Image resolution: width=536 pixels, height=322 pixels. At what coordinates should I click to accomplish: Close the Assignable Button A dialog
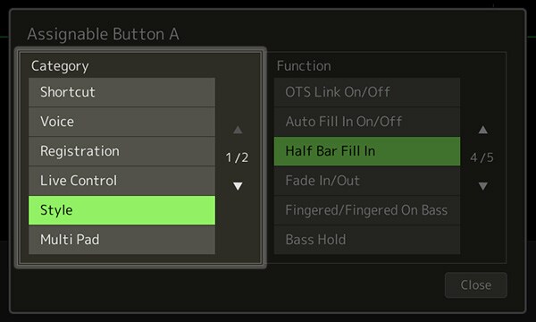[476, 284]
